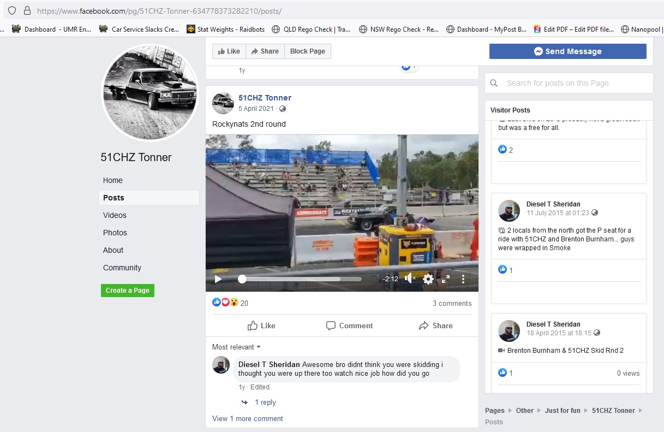Click like icon on 18 April visitor post
The height and width of the screenshot is (432, 664).
point(503,372)
